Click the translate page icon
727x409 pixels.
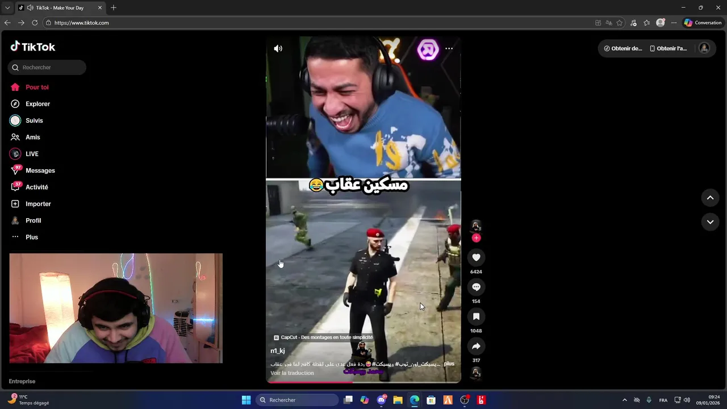tap(609, 23)
